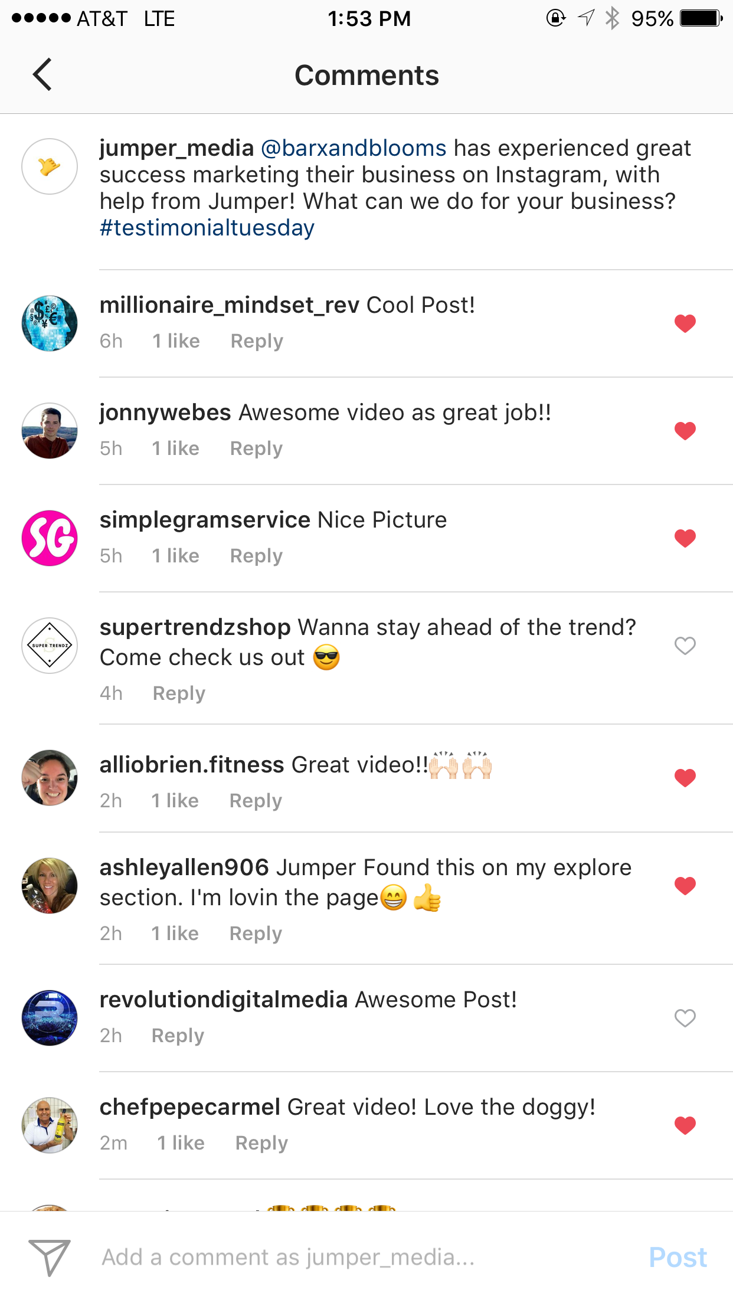The width and height of the screenshot is (733, 1303).
Task: Unlike jonnywebes comment red heart
Action: click(685, 431)
